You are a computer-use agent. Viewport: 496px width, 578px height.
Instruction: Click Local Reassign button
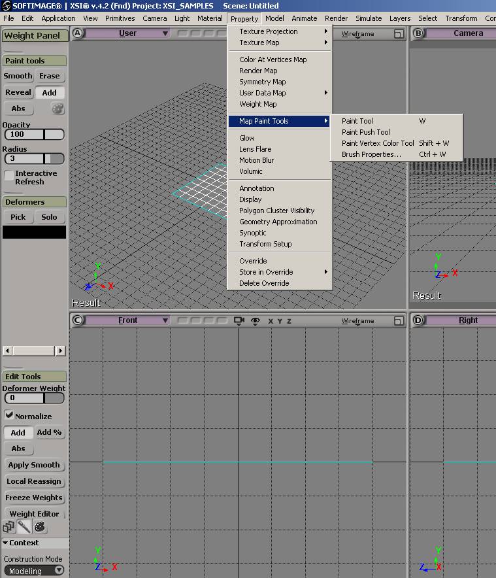click(x=34, y=481)
